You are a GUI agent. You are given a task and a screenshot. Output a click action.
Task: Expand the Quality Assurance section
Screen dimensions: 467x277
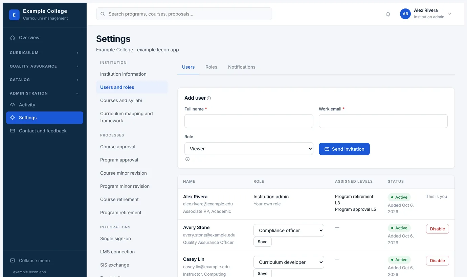point(44,66)
